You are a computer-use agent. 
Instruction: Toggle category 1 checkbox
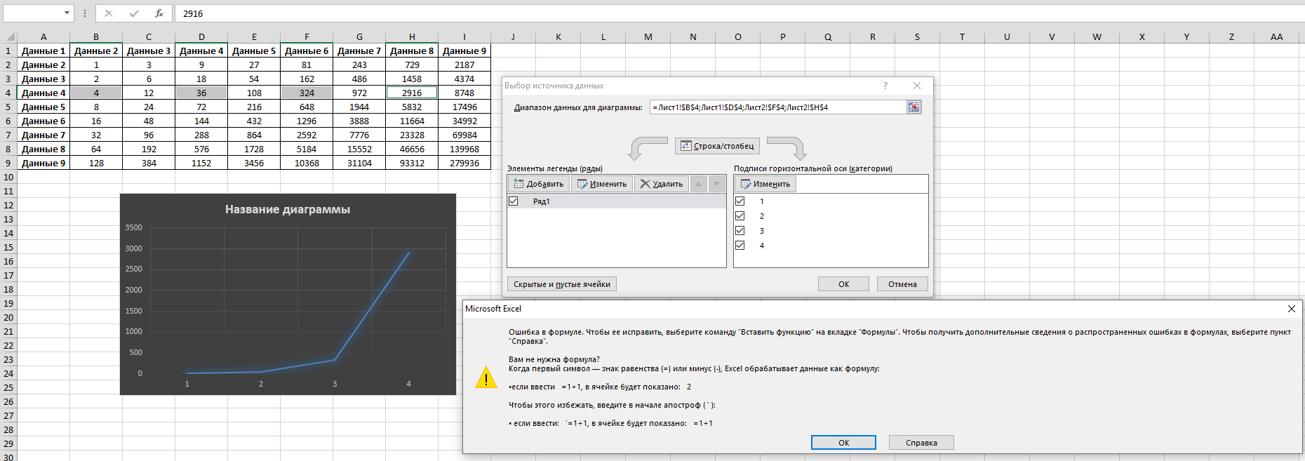coord(739,201)
